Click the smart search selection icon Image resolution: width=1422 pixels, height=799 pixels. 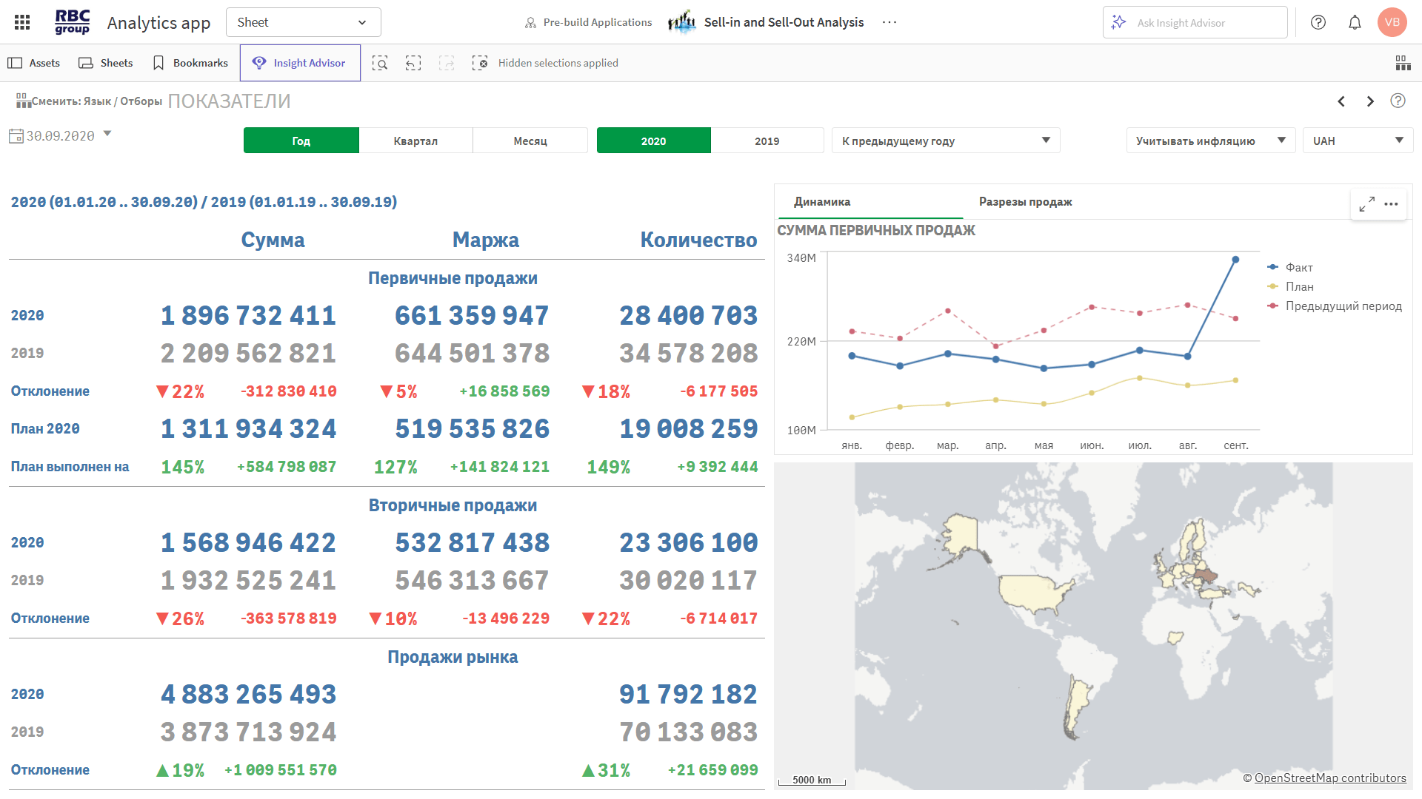tap(380, 63)
